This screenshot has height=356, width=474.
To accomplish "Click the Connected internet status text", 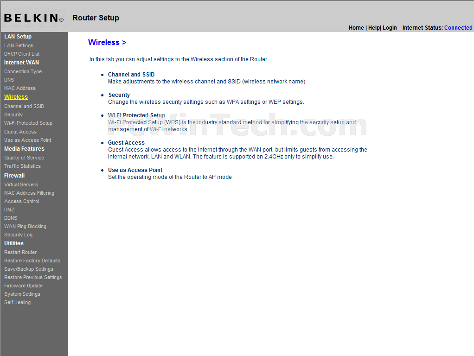I will point(458,28).
